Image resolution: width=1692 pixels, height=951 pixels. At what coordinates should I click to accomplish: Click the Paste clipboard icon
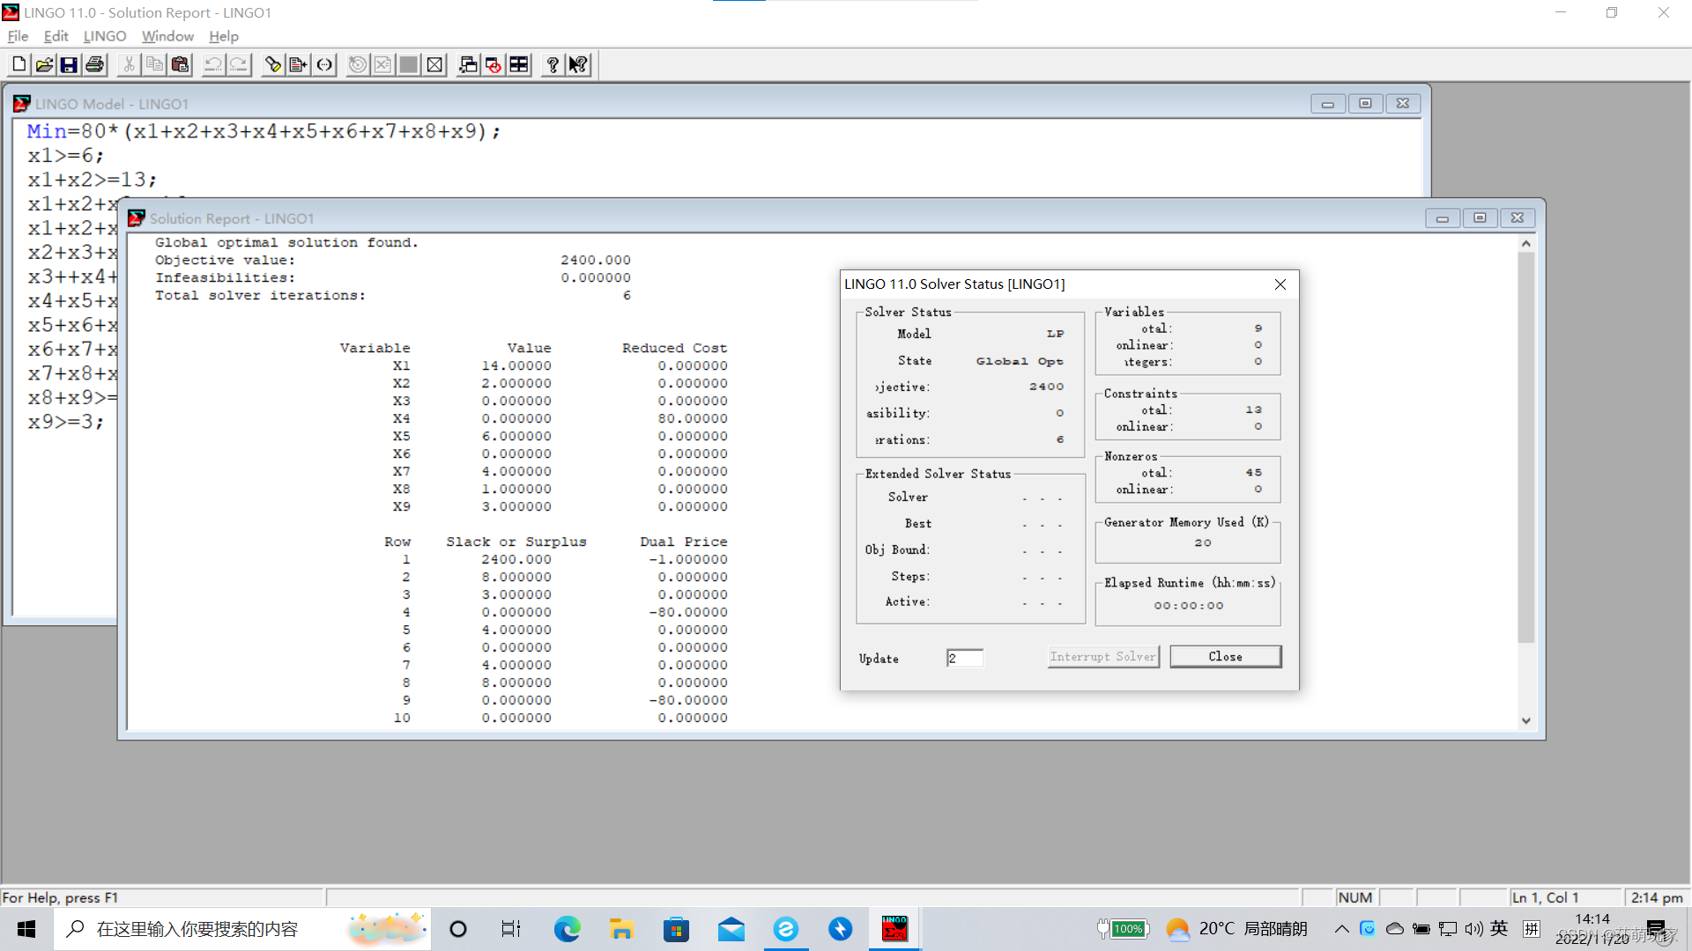coord(180,64)
